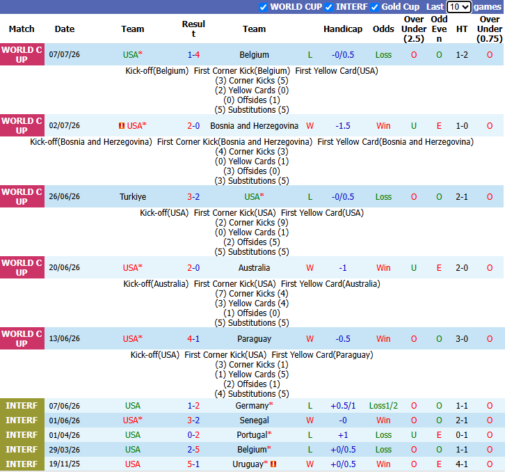Click the Loss1/2 odds value
Viewport: 505px width, 472px height.
click(383, 406)
